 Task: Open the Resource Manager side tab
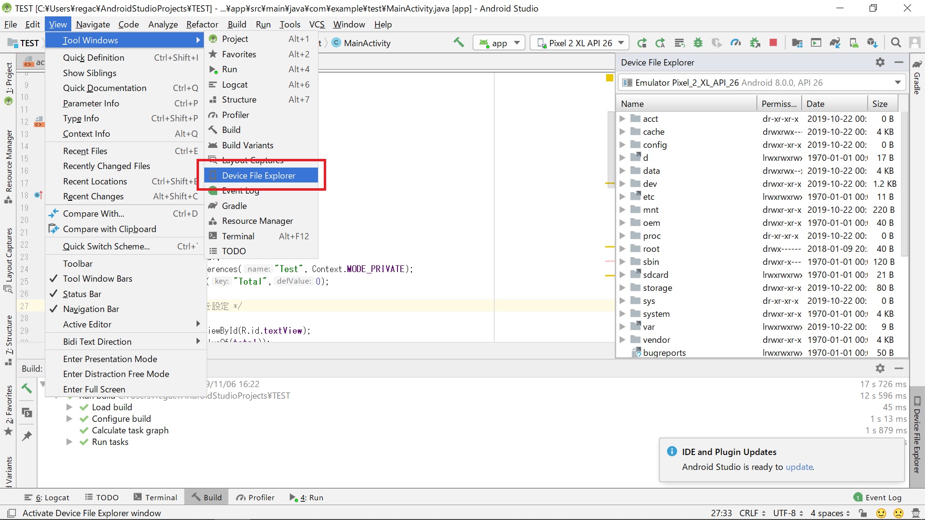pos(9,166)
